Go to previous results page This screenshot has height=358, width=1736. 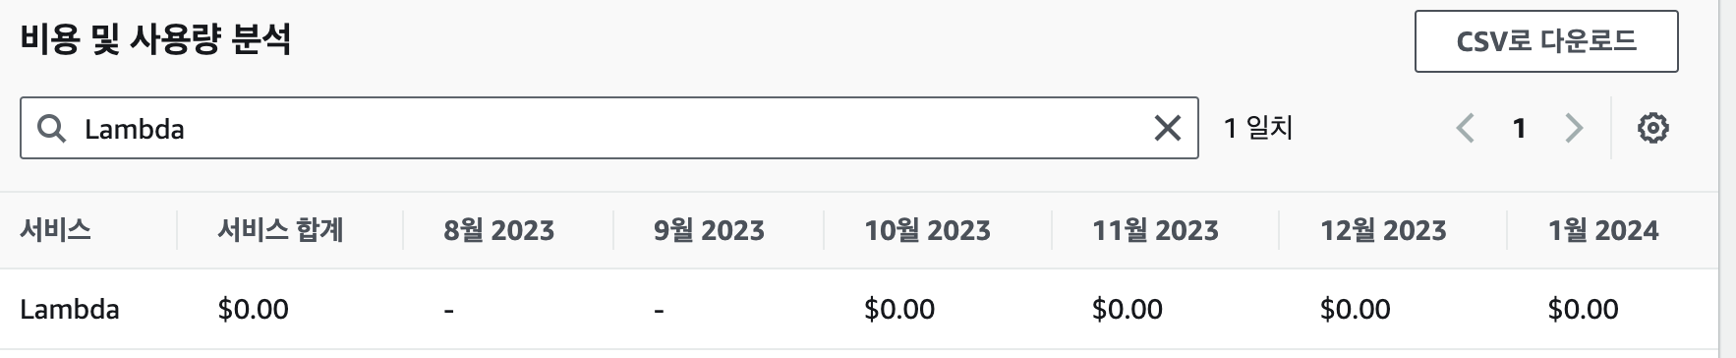click(1465, 128)
